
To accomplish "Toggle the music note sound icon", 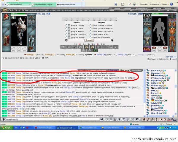I will pos(128,119).
